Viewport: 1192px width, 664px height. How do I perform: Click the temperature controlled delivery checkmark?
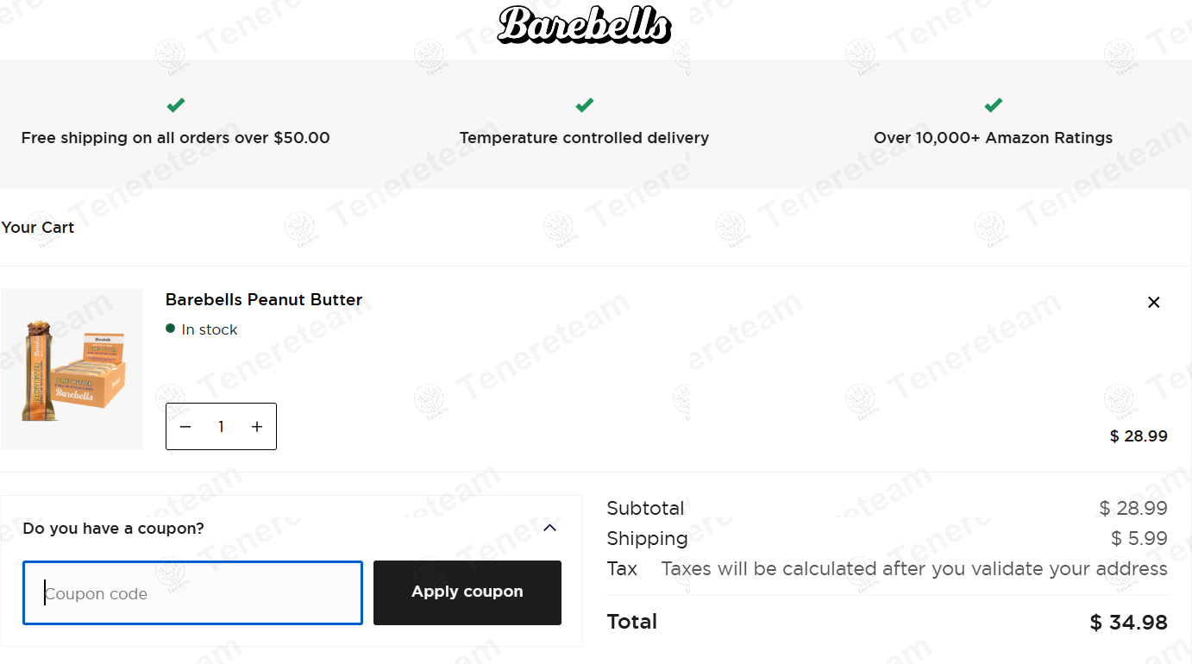(585, 105)
